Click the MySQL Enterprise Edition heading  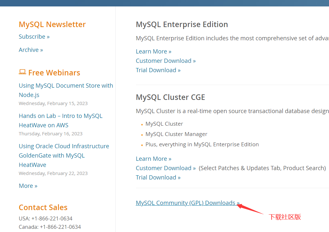click(182, 24)
